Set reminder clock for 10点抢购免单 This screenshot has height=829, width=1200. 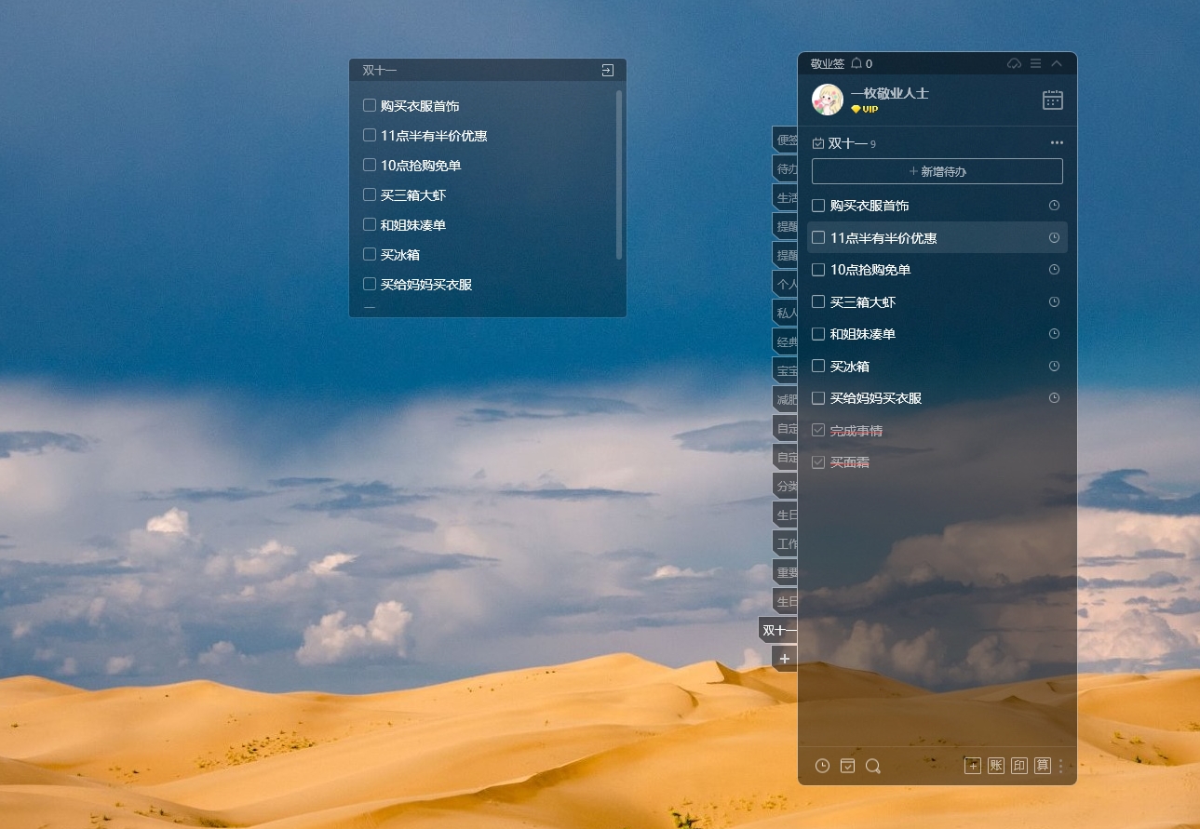[x=1054, y=270]
